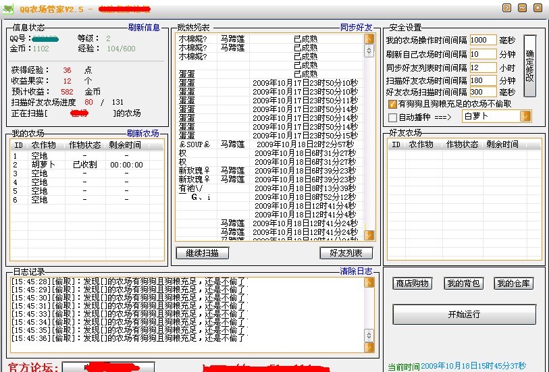Click the 金币 value 1102
Image resolution: width=549 pixels, height=372 pixels.
coord(41,49)
